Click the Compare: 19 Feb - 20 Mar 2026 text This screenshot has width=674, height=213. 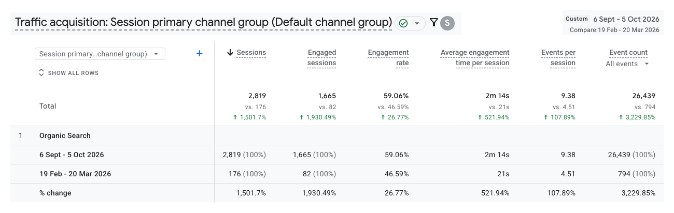pyautogui.click(x=614, y=30)
